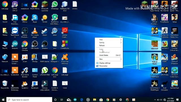Select the Adobe Creative Cloud icon
The height and width of the screenshot is (102, 181).
(65, 33)
